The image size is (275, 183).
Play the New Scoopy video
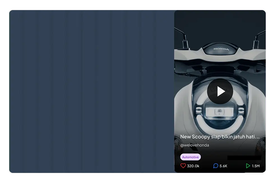tap(220, 91)
